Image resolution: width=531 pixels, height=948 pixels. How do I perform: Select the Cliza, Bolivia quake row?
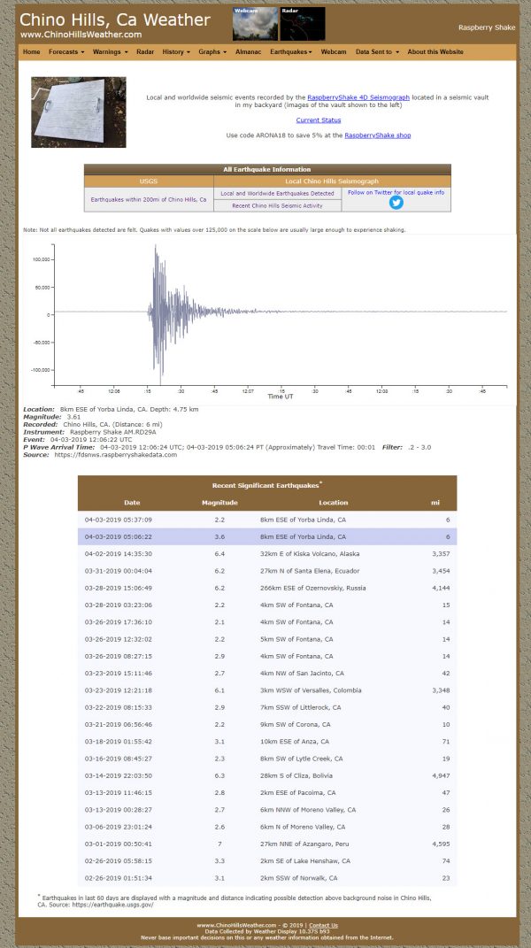click(x=267, y=775)
